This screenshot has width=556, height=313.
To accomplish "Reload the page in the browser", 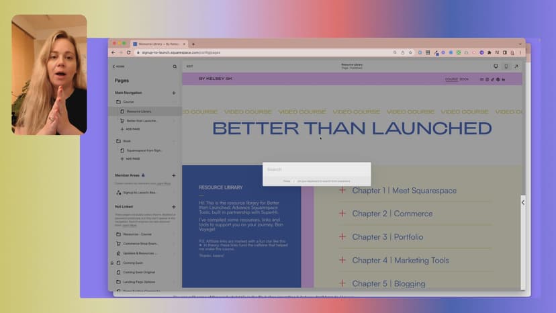I will pos(128,52).
